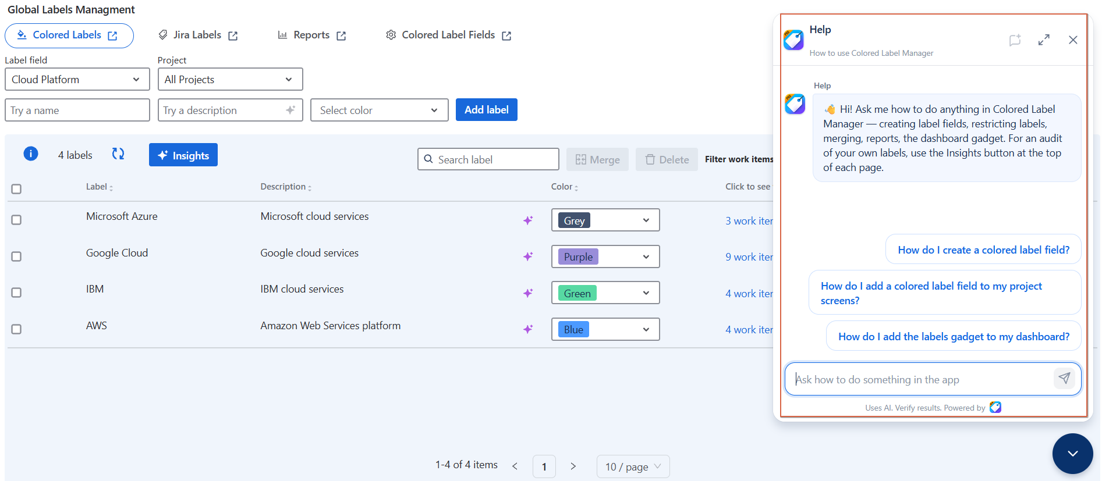Open the Label field dropdown showing Cloud Platform
The width and height of the screenshot is (1102, 481).
coord(77,79)
